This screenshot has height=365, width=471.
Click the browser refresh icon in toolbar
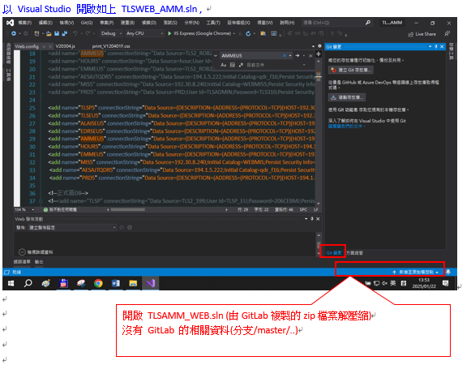point(248,34)
